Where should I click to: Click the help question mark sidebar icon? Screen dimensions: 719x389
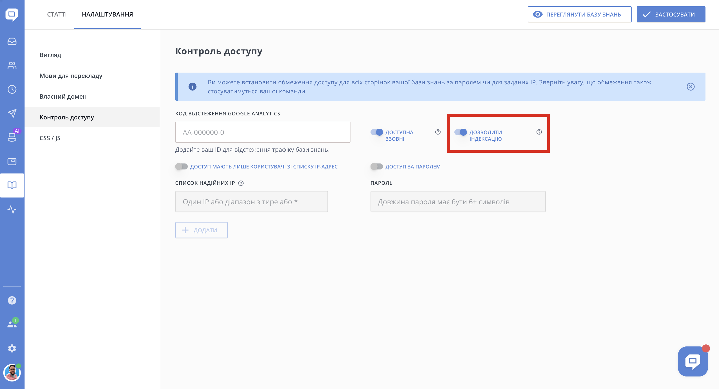(12, 300)
